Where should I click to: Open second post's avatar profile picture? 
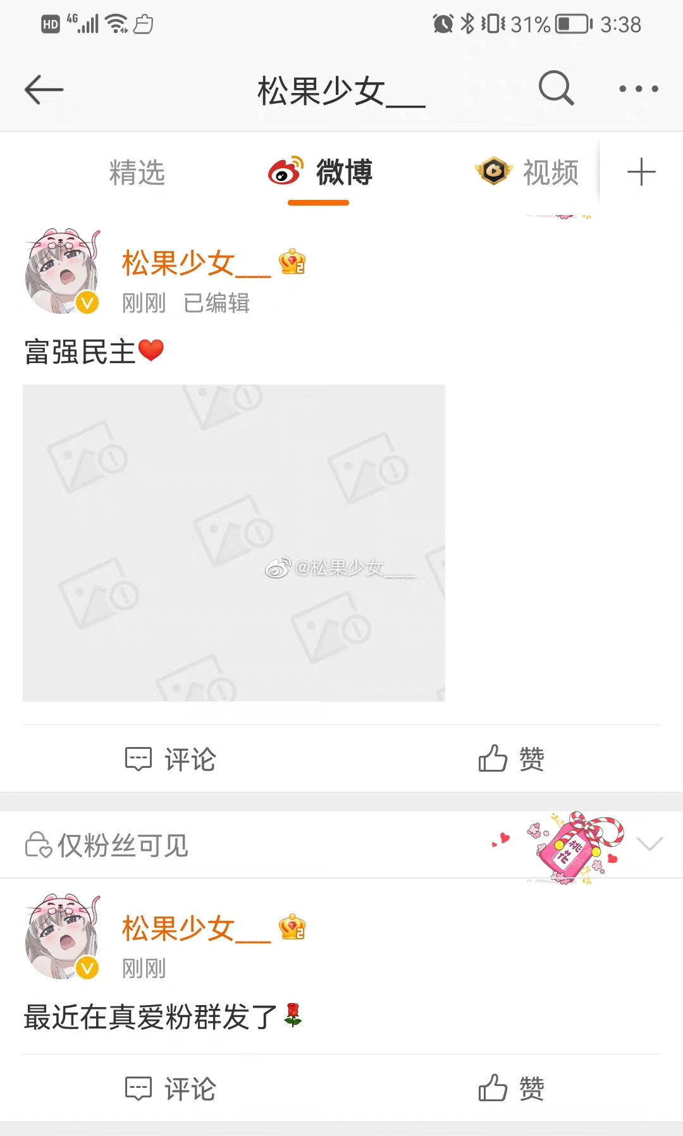pyautogui.click(x=62, y=937)
